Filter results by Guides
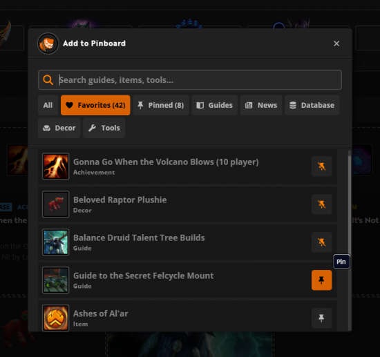The width and height of the screenshot is (380, 357). (214, 105)
